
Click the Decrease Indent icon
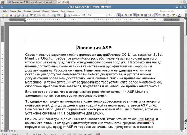[x=164, y=15]
